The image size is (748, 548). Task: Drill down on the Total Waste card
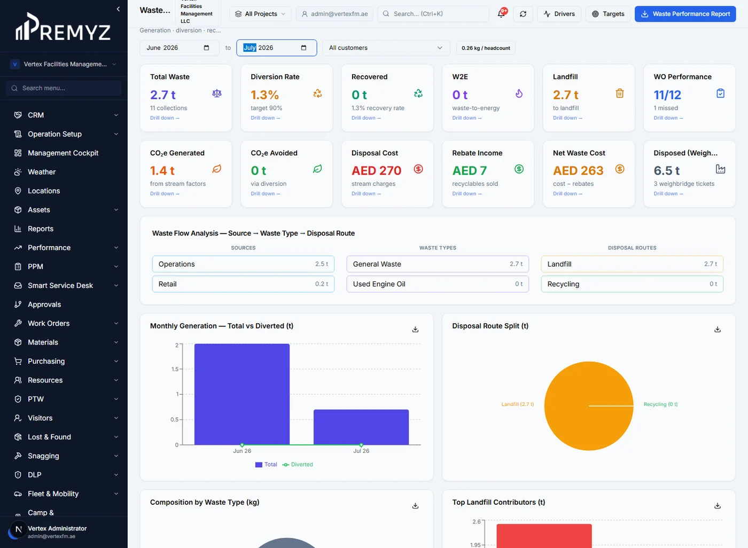165,118
